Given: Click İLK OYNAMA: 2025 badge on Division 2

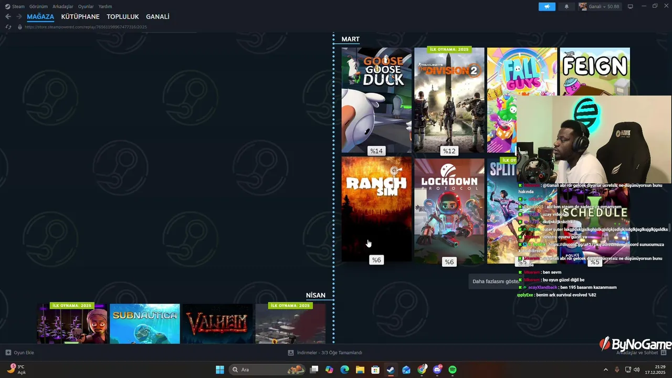Looking at the screenshot, I should (x=449, y=49).
